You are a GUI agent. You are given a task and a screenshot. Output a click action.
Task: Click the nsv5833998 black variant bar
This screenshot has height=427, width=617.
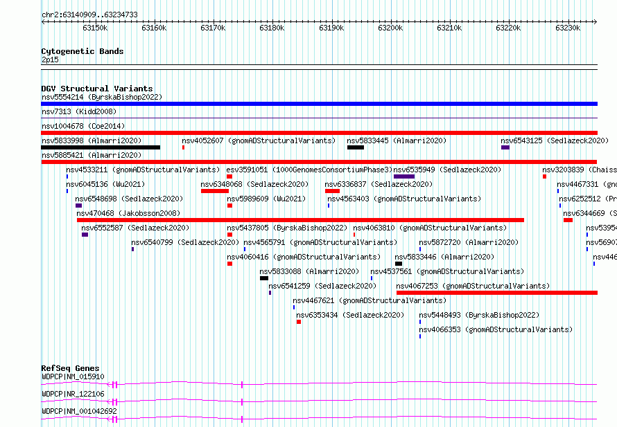pyautogui.click(x=101, y=147)
